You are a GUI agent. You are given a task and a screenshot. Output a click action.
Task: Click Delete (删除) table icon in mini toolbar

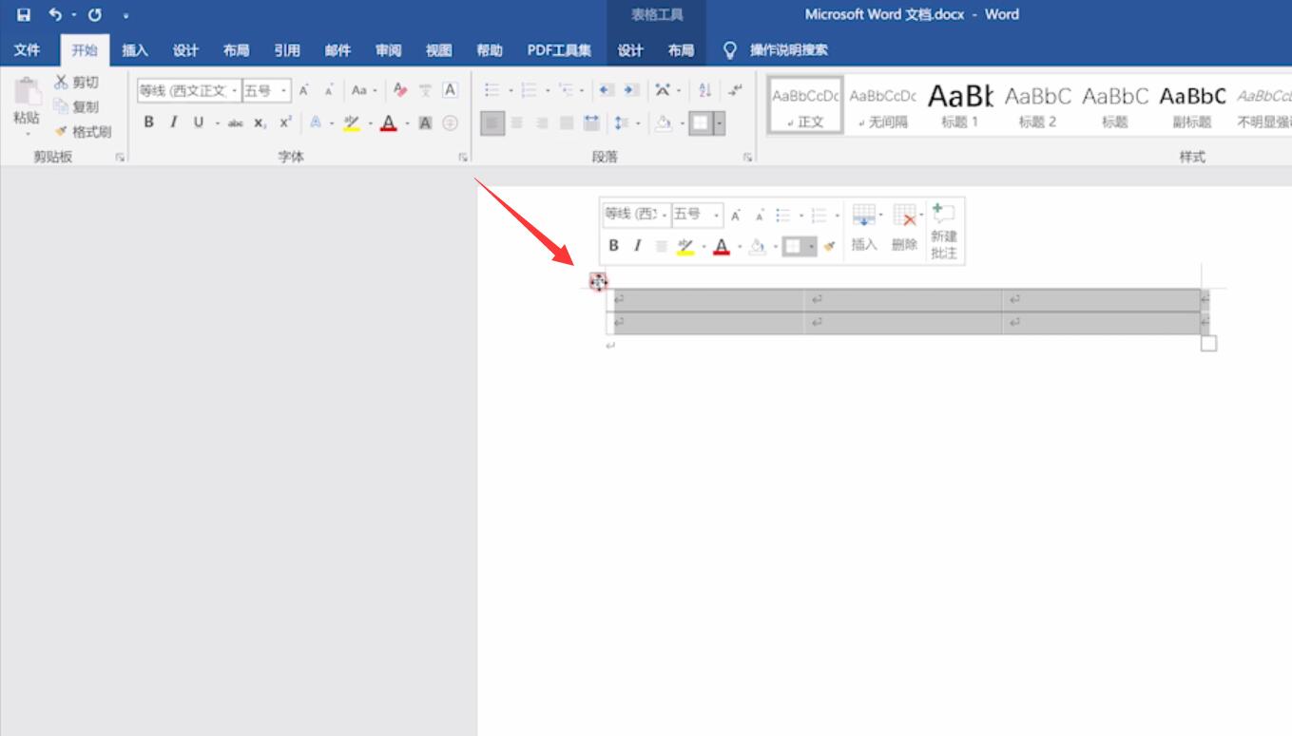[905, 228]
